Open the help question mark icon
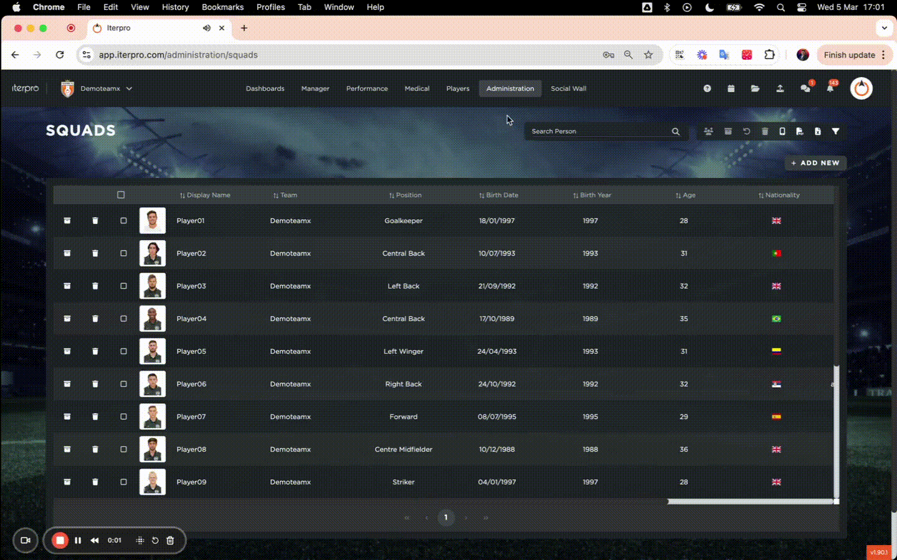 pyautogui.click(x=707, y=88)
